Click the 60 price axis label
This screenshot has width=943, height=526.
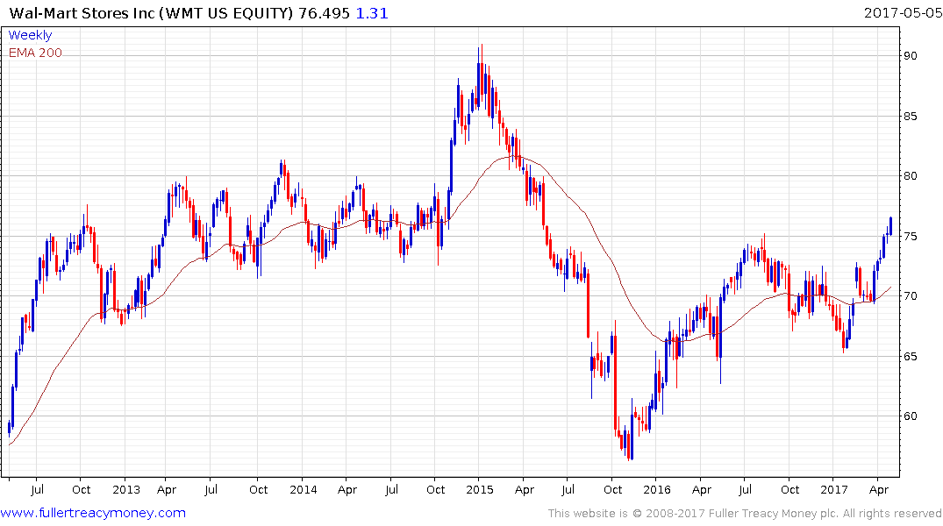pyautogui.click(x=910, y=416)
